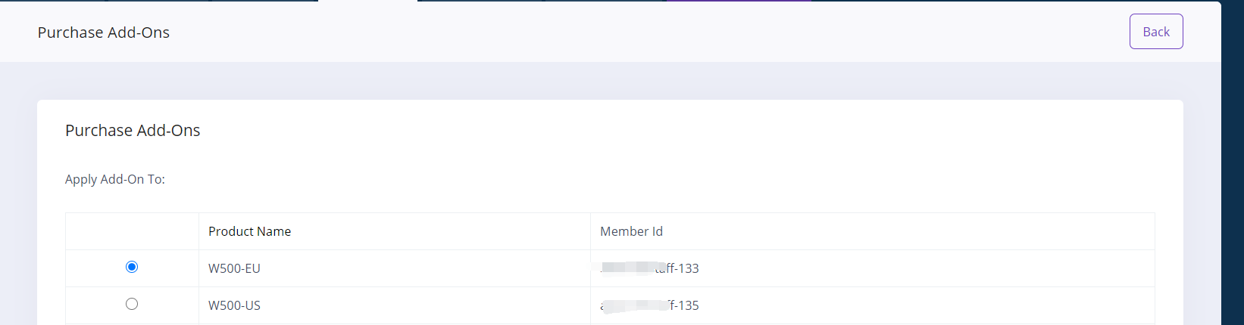Click blank header bar space left of Back
Viewport: 1244px width, 325px height.
click(758, 32)
